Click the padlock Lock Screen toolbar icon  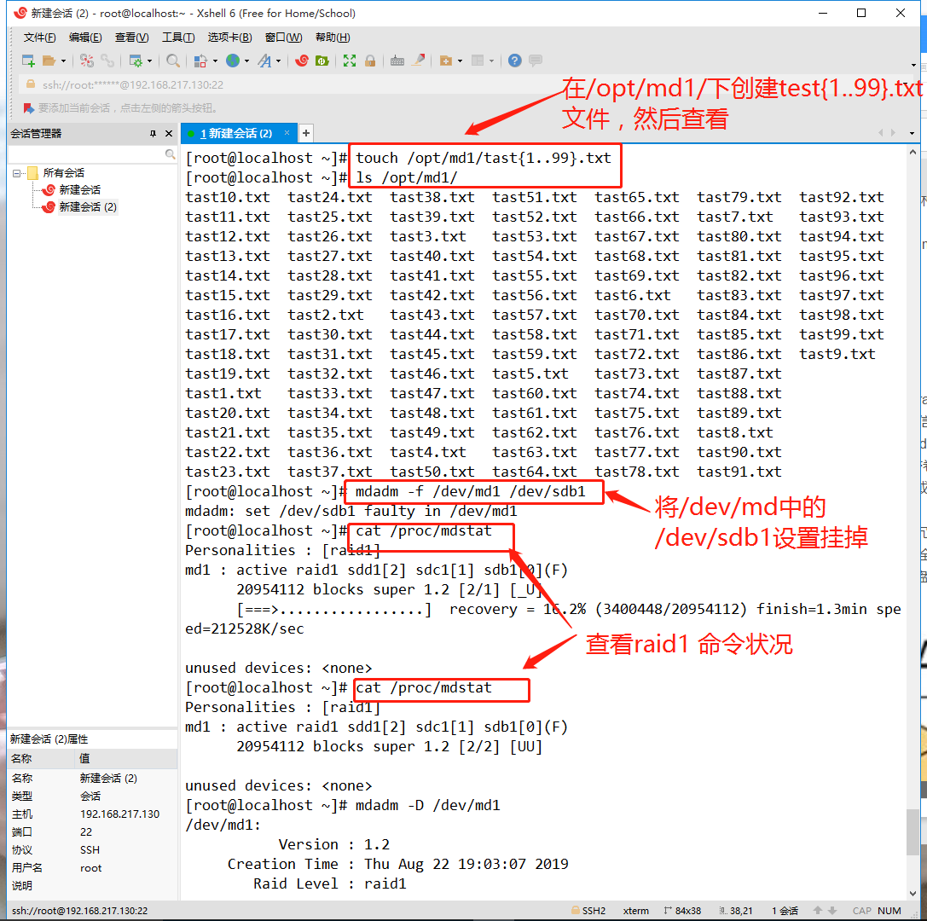[x=370, y=61]
